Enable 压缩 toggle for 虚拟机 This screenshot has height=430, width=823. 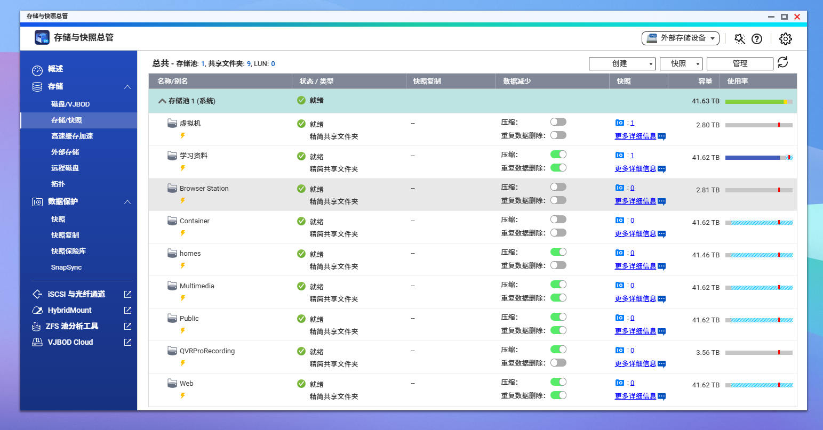[558, 122]
